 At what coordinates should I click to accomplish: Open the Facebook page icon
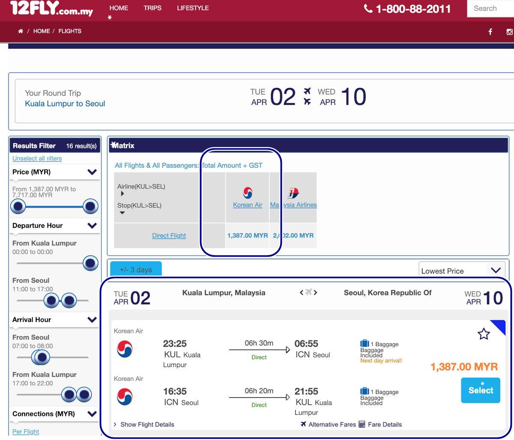click(x=490, y=32)
